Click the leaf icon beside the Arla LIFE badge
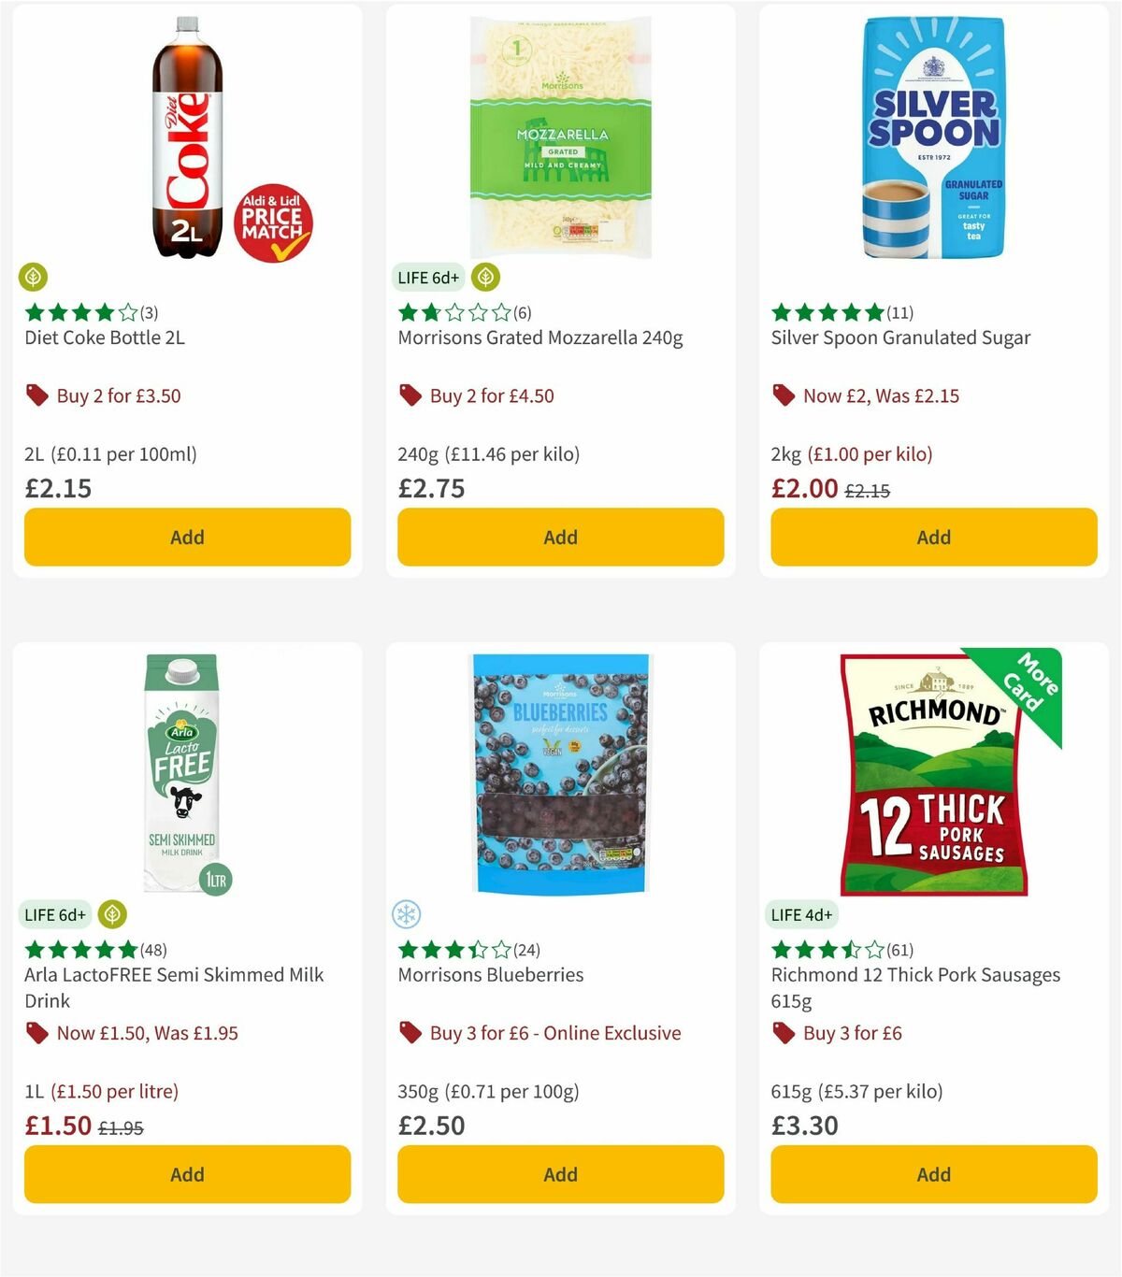Image resolution: width=1122 pixels, height=1277 pixels. pyautogui.click(x=112, y=915)
